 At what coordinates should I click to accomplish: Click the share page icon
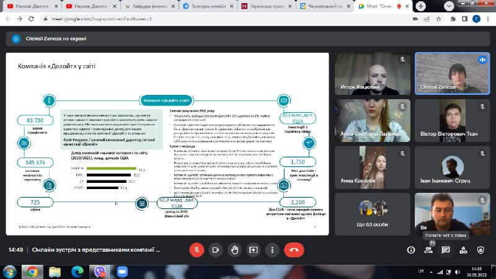tap(427, 19)
